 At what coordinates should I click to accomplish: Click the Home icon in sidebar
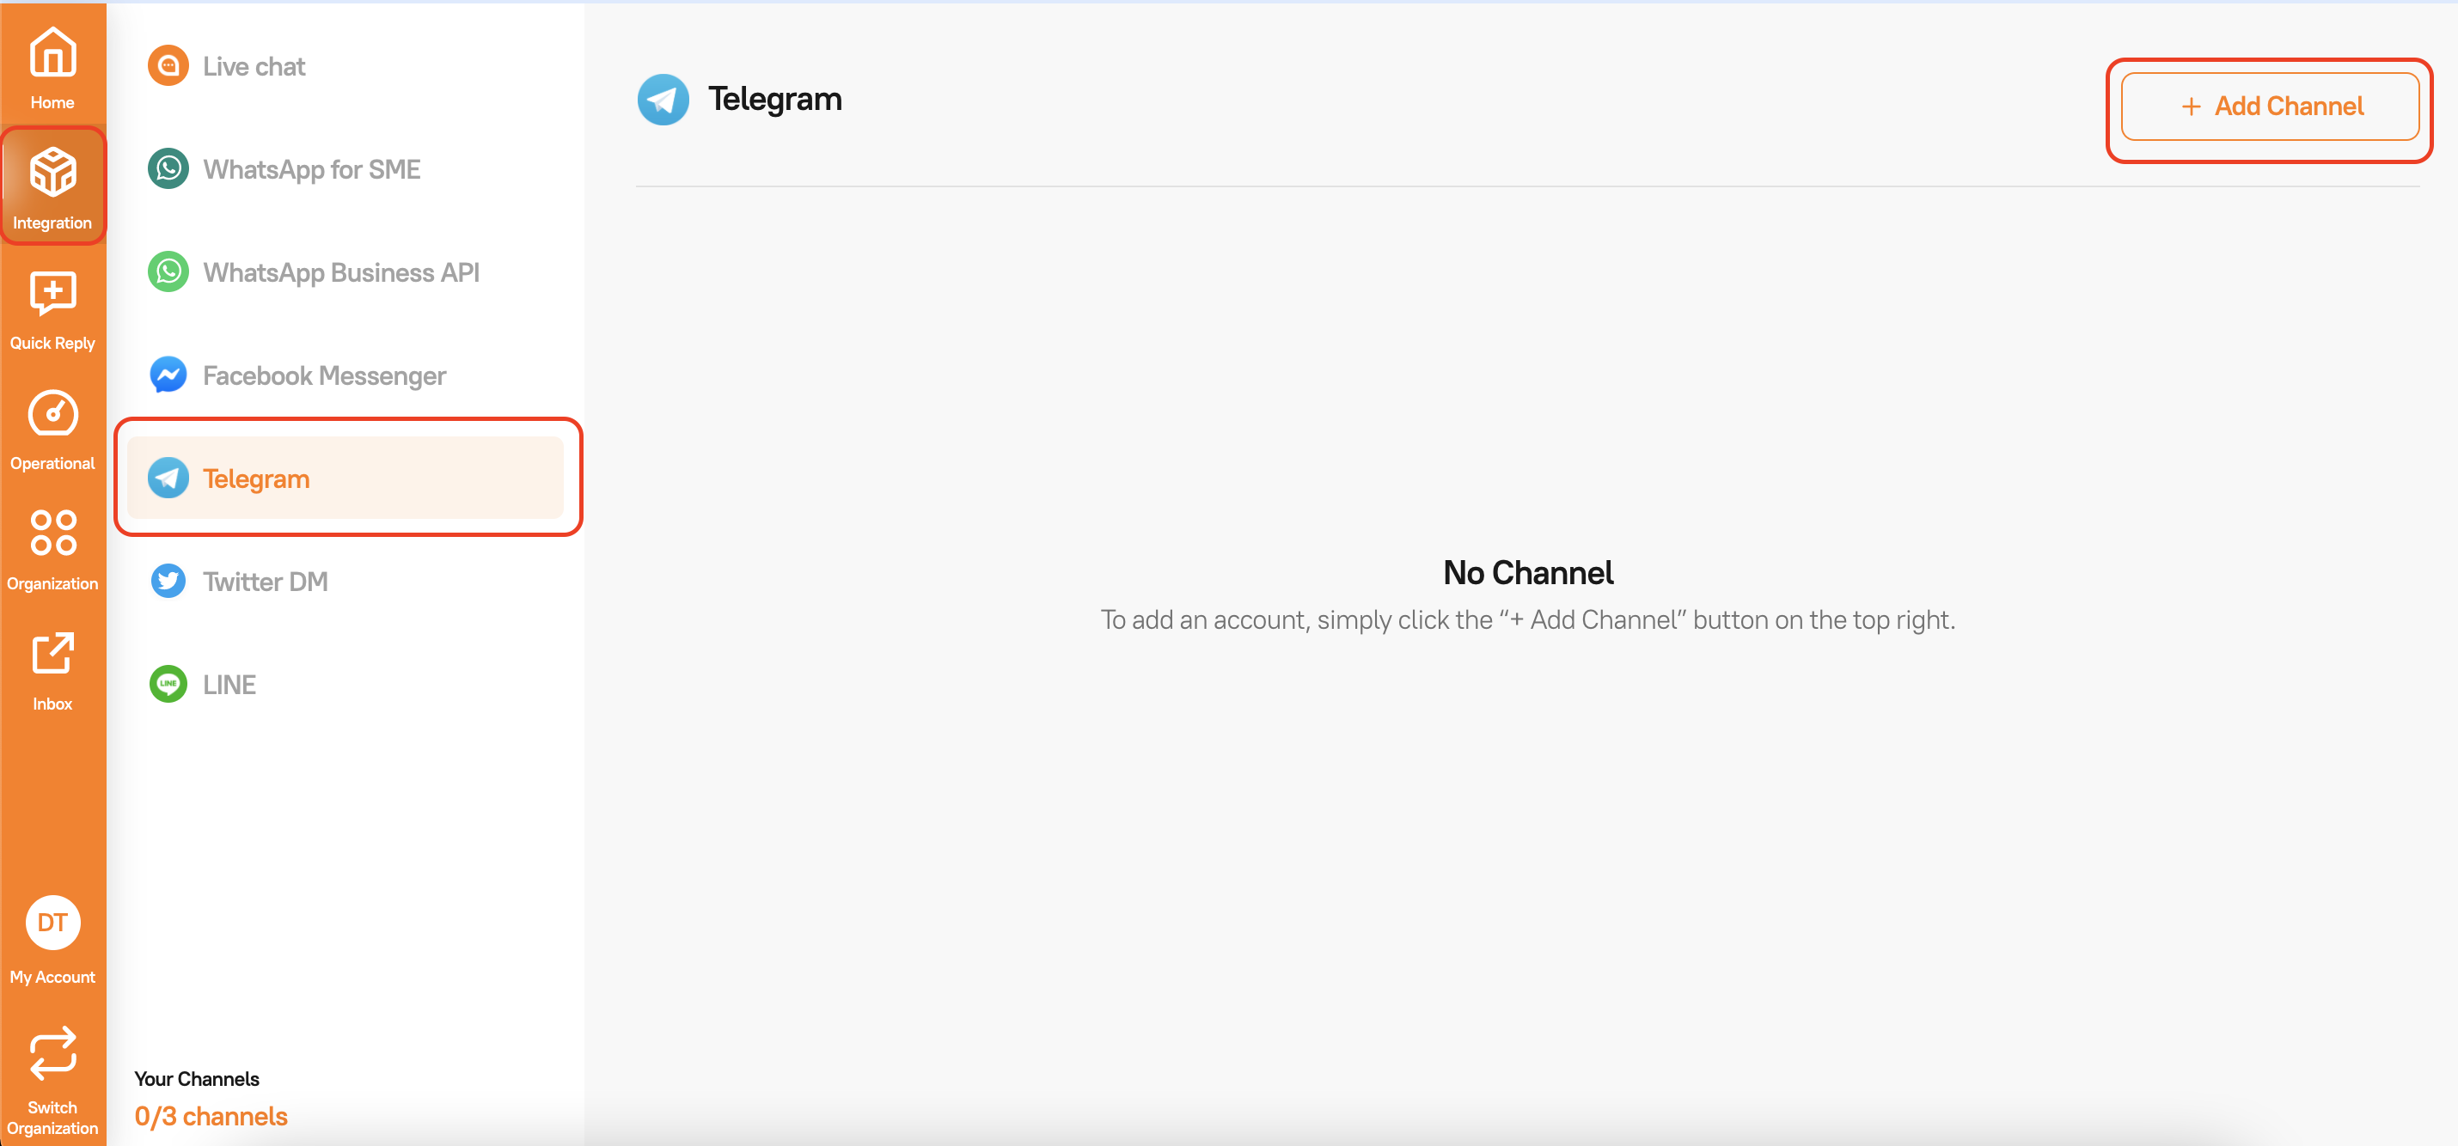pos(52,52)
